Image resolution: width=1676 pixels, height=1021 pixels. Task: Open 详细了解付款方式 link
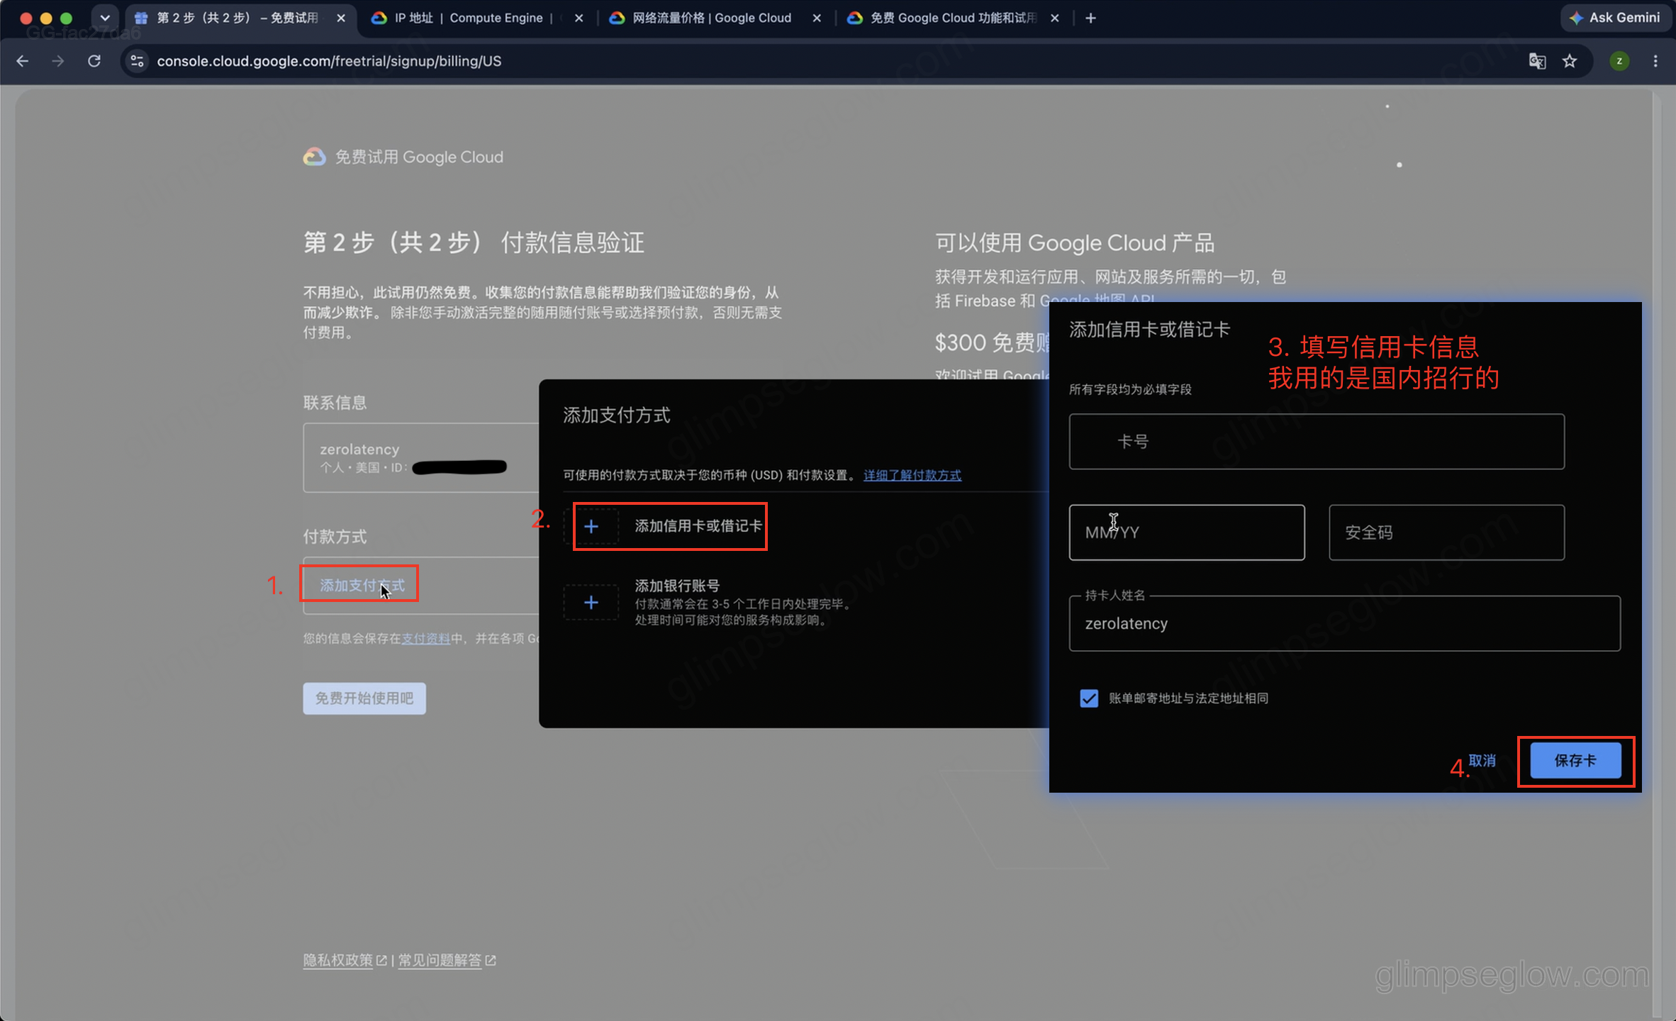click(x=912, y=475)
